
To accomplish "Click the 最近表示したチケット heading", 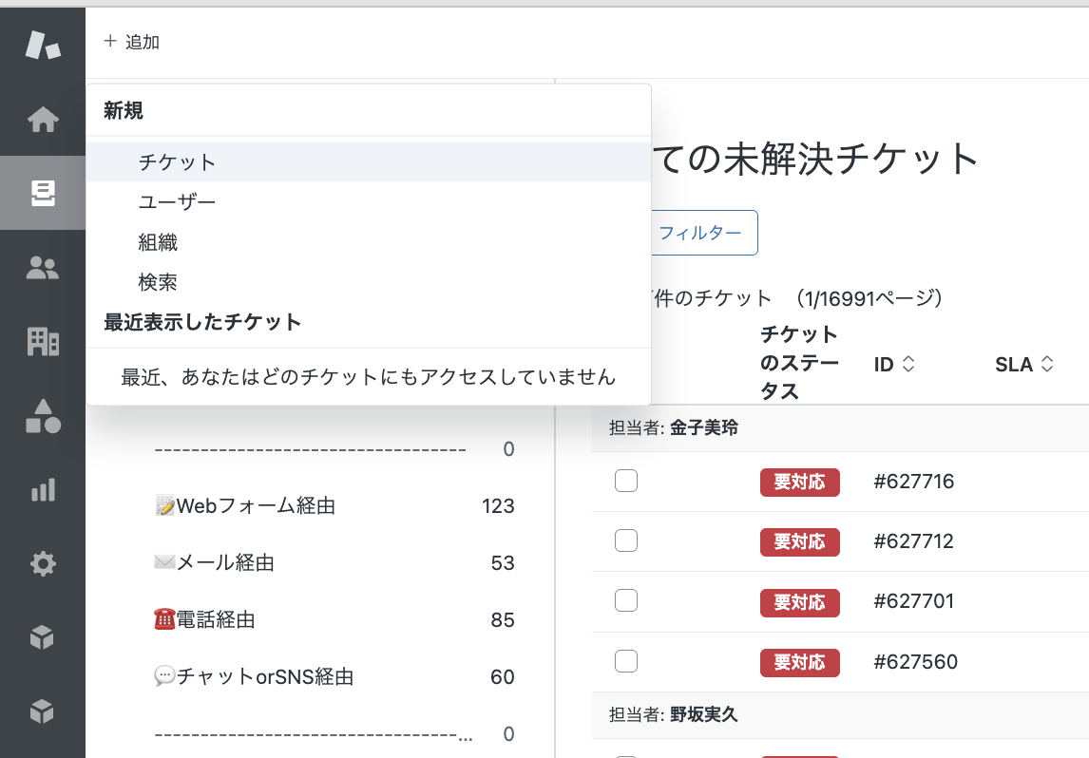I will [x=202, y=322].
